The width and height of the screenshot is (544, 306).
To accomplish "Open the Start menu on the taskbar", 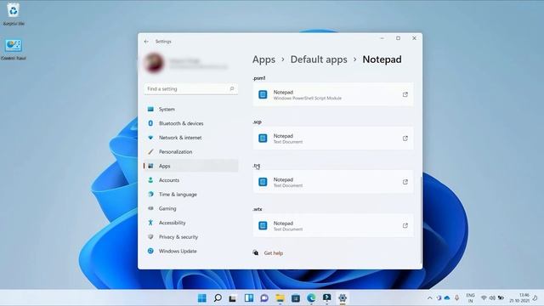I will [202, 298].
